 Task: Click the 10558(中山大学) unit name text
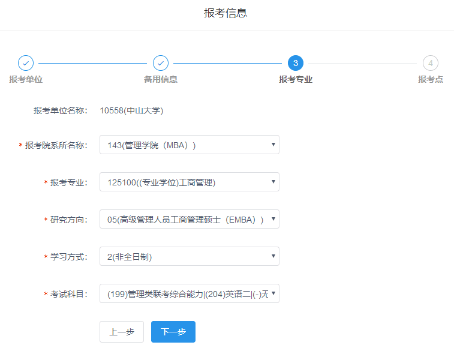(x=131, y=110)
